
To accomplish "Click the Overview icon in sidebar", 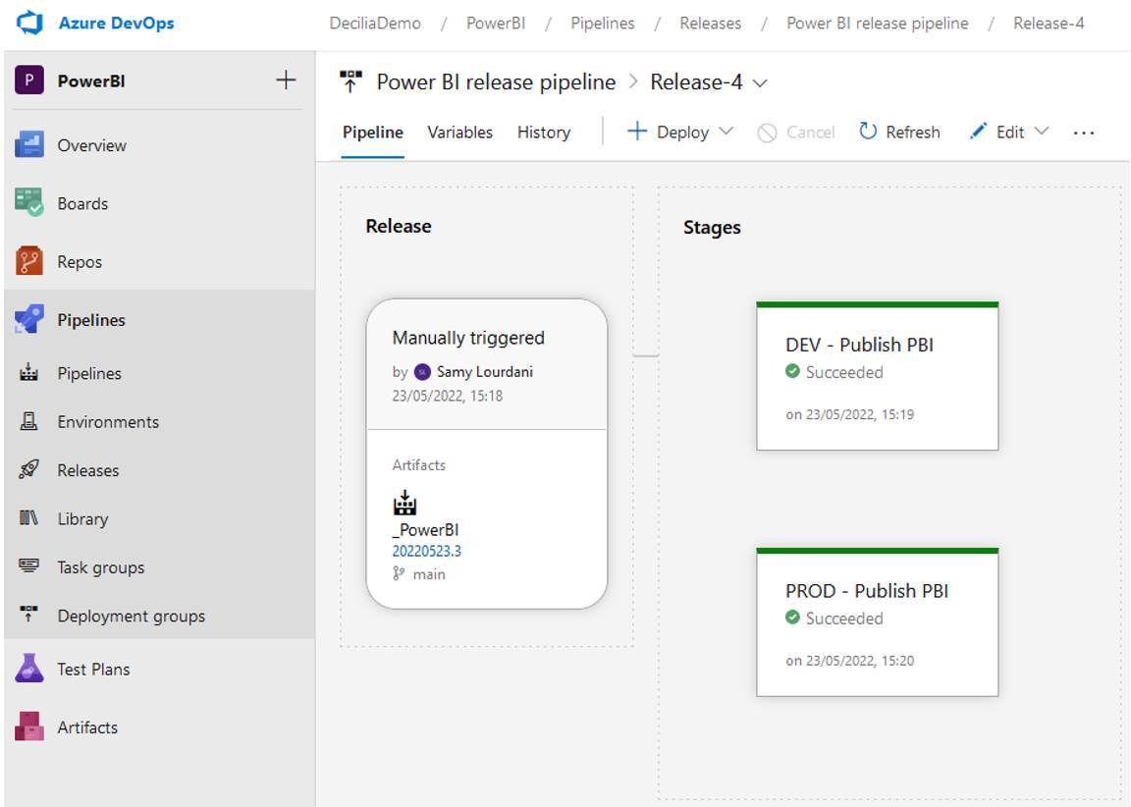I will [29, 144].
